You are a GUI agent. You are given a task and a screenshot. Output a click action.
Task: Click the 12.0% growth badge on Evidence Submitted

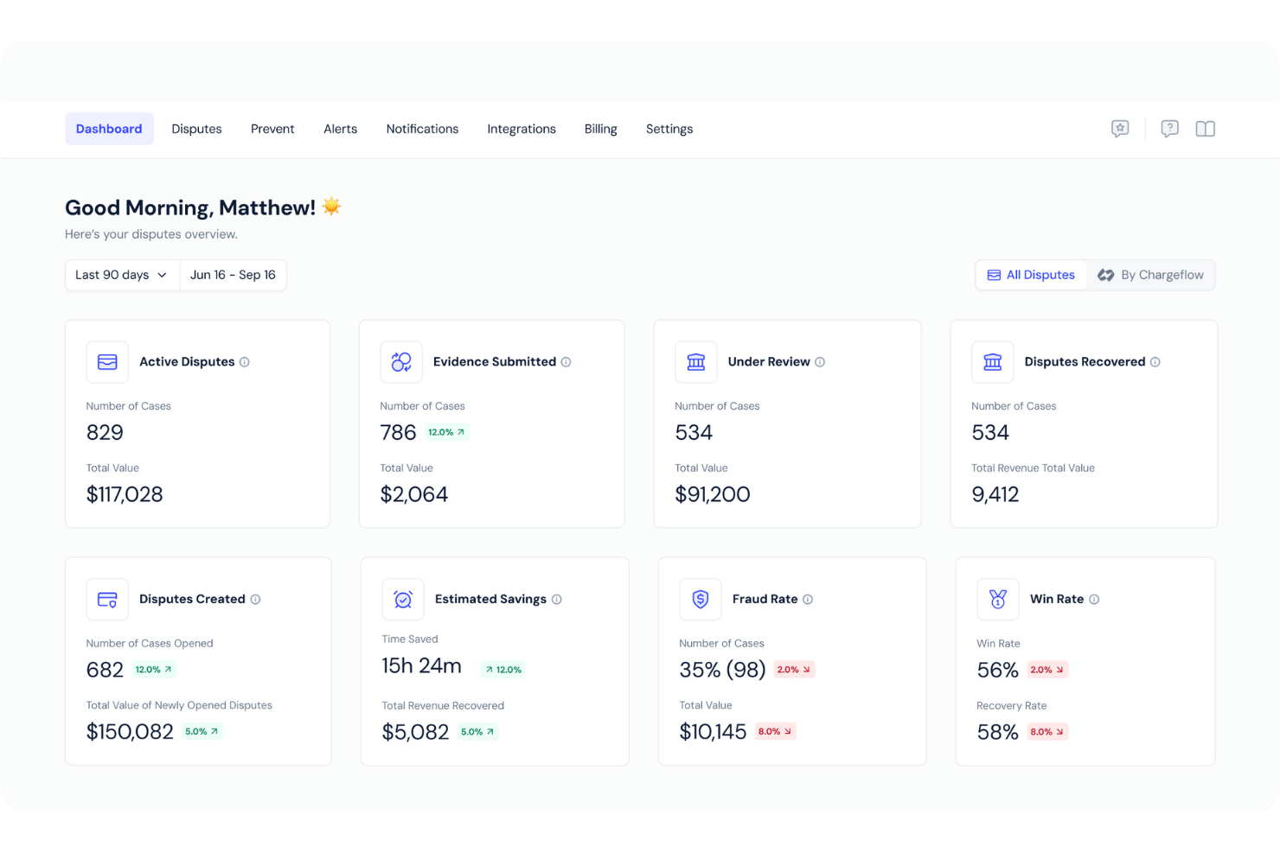point(448,431)
